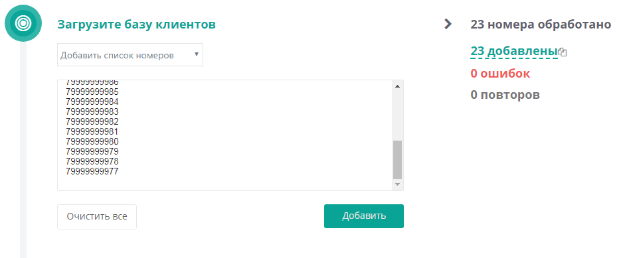Viewport: 627px width, 258px height.
Task: Click the scrollbar up arrow in the textarea
Action: point(397,86)
